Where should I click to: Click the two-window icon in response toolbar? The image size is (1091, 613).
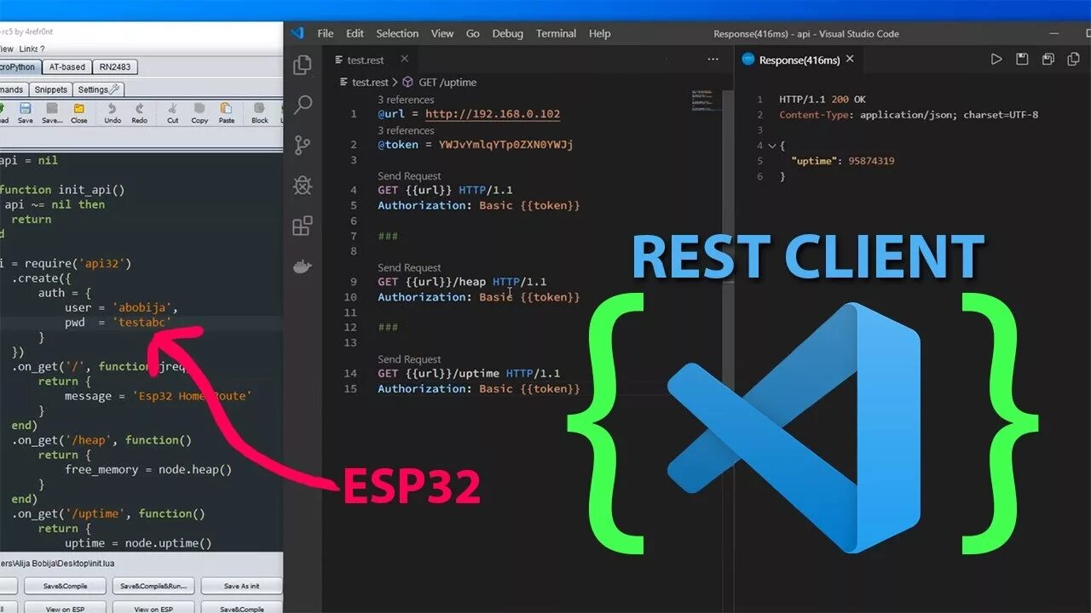tap(1048, 59)
